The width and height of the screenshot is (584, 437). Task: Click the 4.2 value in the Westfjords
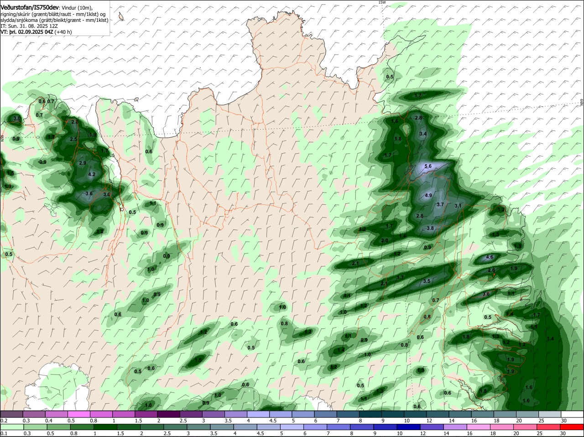(x=92, y=175)
